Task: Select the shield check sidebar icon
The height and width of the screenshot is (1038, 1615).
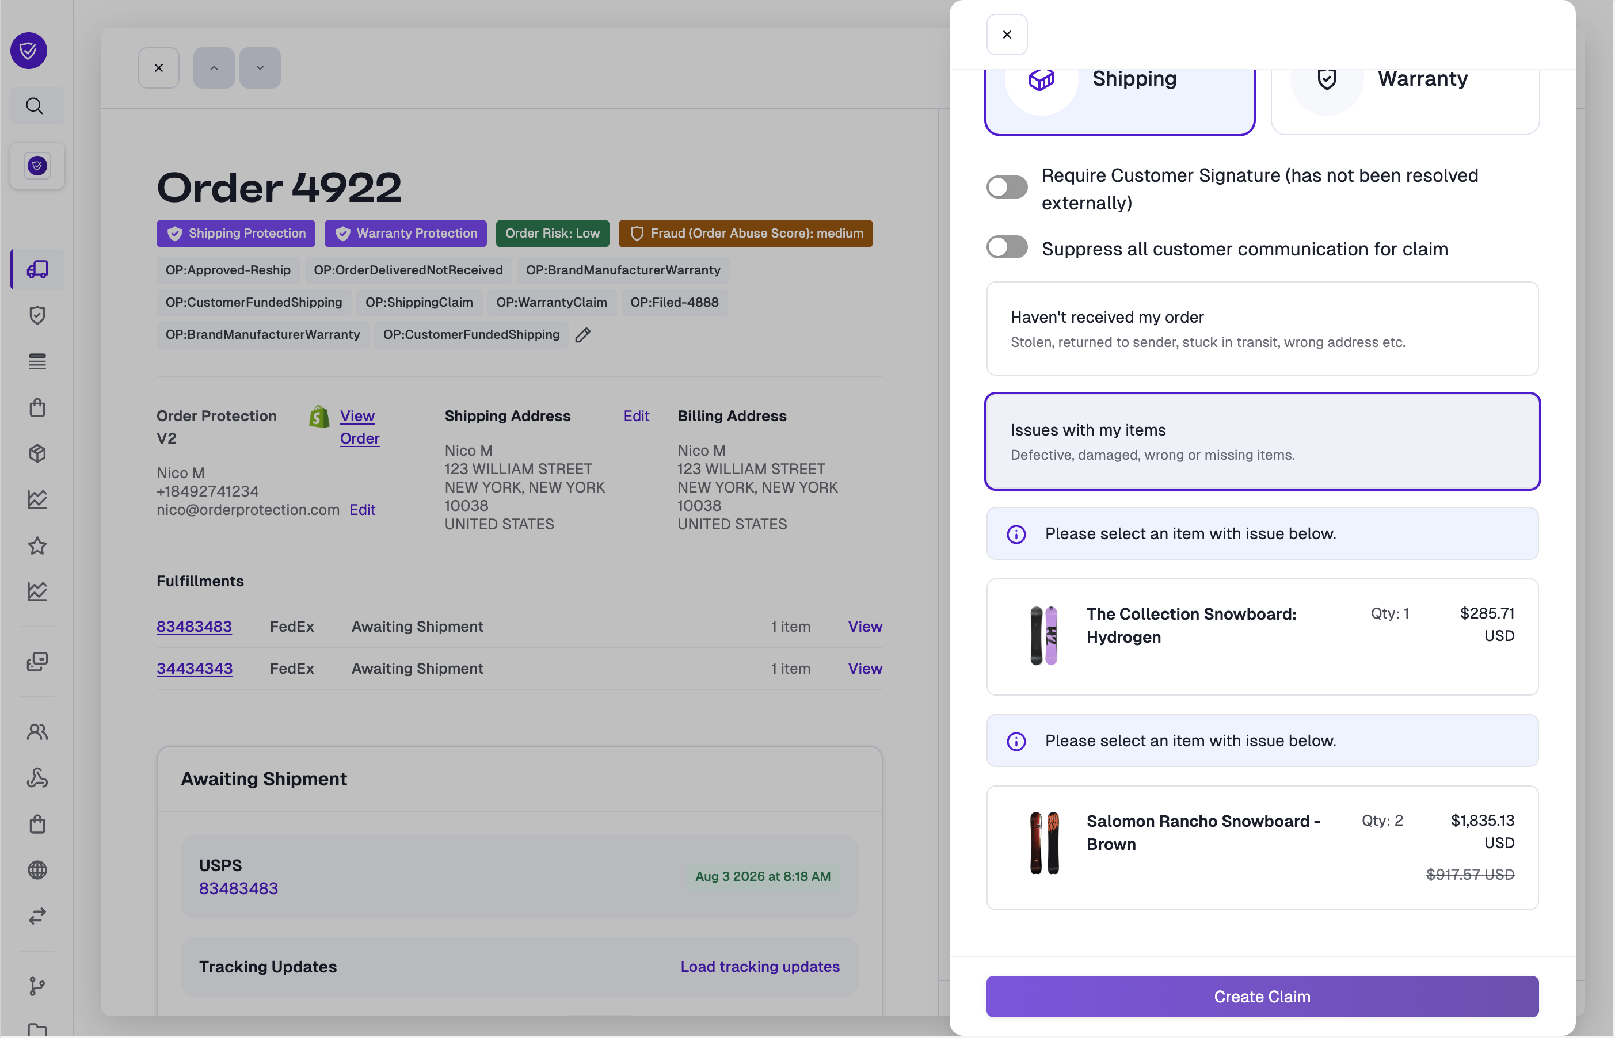Action: coord(37,315)
